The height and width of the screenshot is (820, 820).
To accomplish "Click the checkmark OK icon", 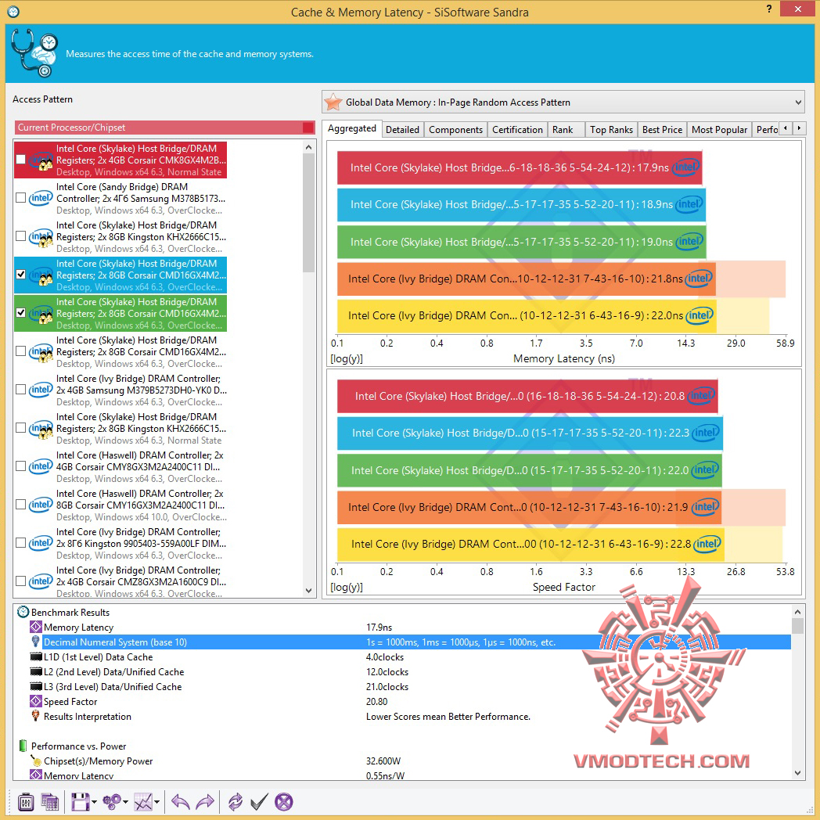I will [x=260, y=802].
